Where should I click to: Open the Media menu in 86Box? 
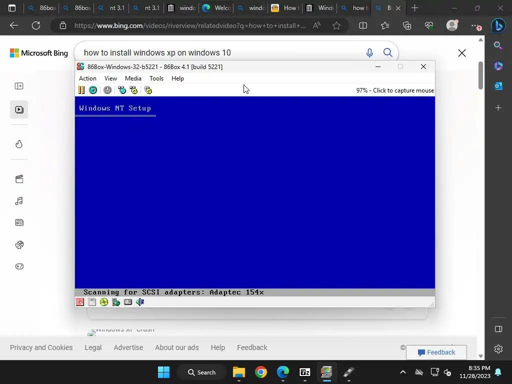pyautogui.click(x=133, y=78)
